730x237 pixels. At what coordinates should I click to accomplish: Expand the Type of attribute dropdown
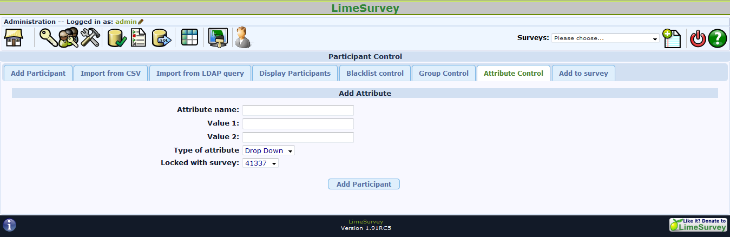click(x=268, y=150)
